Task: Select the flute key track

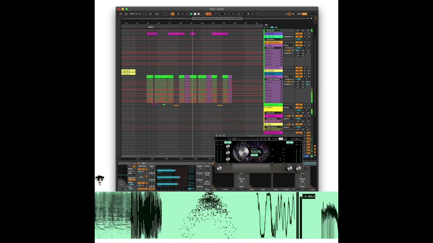Action: point(274,36)
